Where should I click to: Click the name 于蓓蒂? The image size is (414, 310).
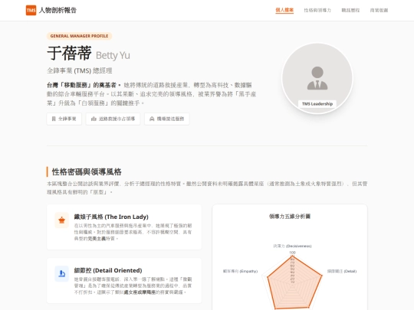pos(70,53)
